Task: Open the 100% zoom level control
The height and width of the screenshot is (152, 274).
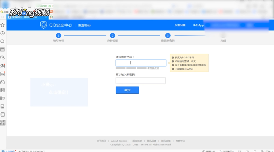Action: 267,151
